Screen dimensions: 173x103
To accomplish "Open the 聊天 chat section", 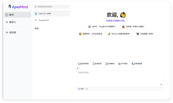I will pyautogui.click(x=18, y=15).
